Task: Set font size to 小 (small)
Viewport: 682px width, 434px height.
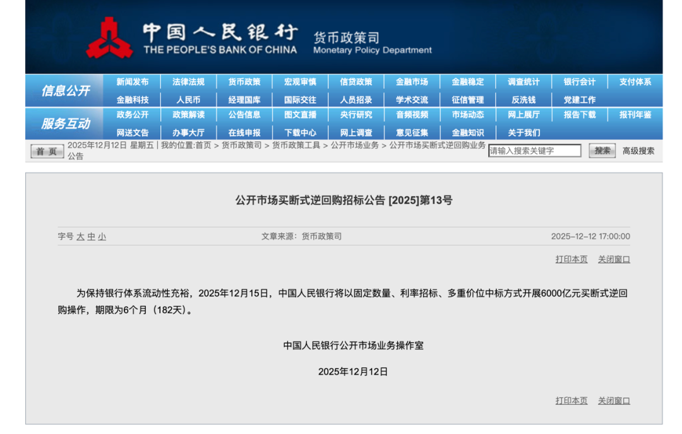Action: (x=102, y=237)
